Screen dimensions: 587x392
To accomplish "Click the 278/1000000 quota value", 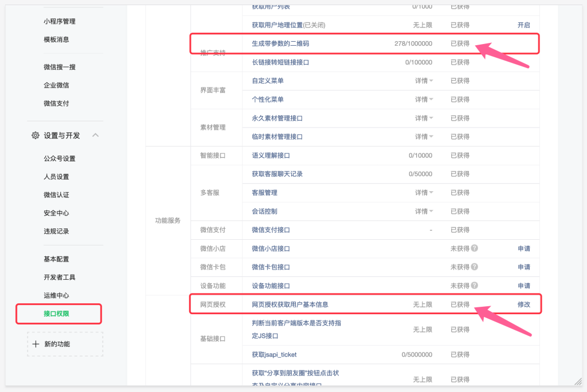I will point(413,43).
